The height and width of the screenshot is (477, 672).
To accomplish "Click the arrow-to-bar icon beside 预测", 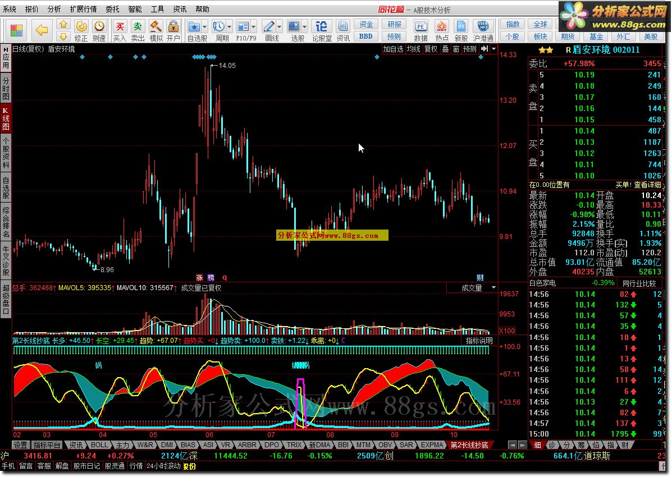I will tap(484, 49).
